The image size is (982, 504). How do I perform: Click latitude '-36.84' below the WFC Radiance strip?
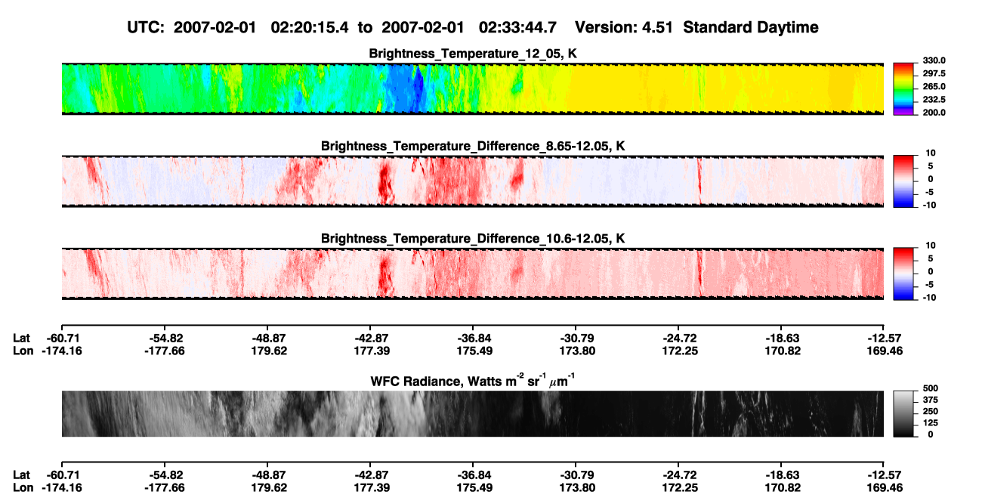(x=473, y=475)
